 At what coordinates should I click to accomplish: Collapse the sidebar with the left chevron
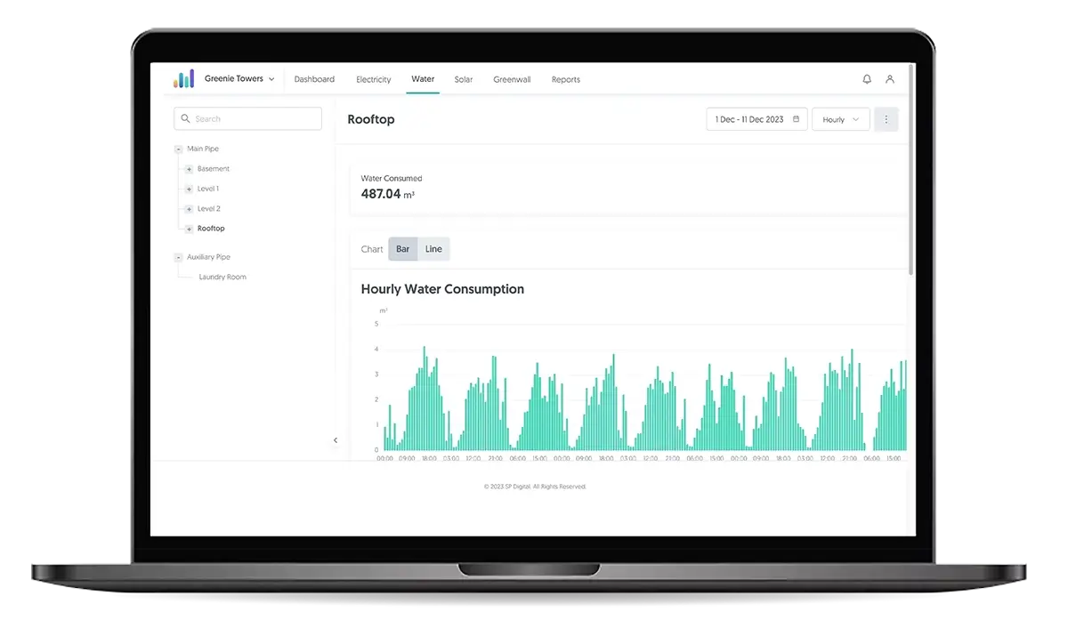pos(336,439)
